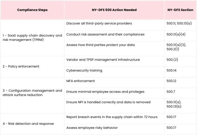The height and width of the screenshot is (135, 197).
Task: Click 'Conduct risk assessment and their compliances'
Action: pos(106,34)
